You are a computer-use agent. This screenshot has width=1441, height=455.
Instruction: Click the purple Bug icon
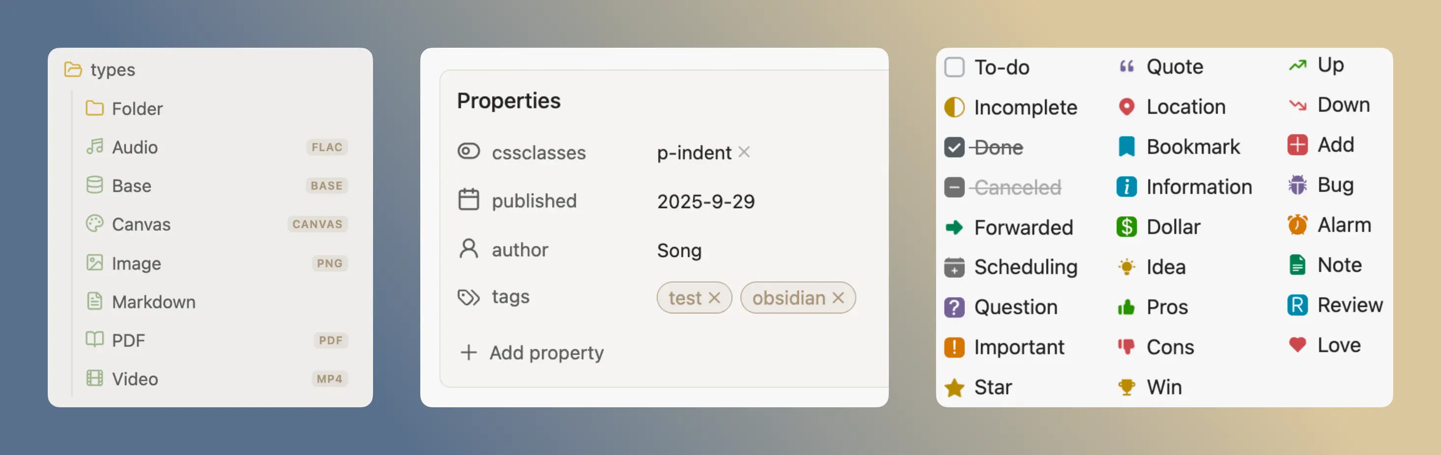pyautogui.click(x=1297, y=185)
